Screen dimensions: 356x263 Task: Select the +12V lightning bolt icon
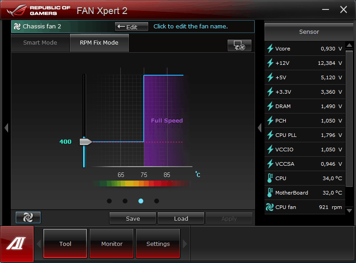click(270, 63)
